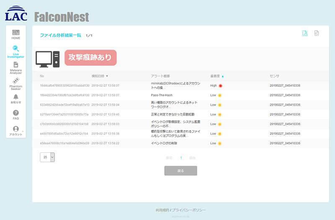This screenshot has height=220, width=335.
Task: Open the イベントログ取得設定 alert summary
Action: pos(175,124)
